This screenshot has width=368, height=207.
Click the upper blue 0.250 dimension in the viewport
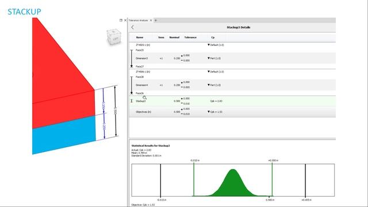click(x=103, y=105)
